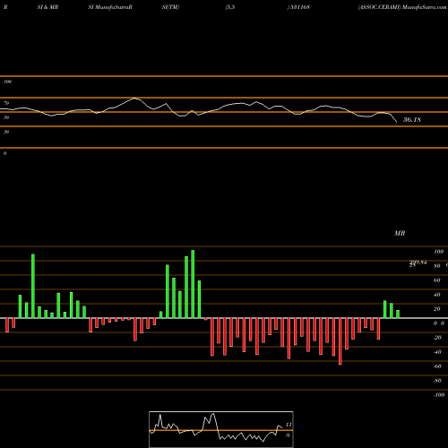Click the 11 value in mini chart
Image resolution: width=448 pixels, height=448 pixels.
tap(289, 425)
